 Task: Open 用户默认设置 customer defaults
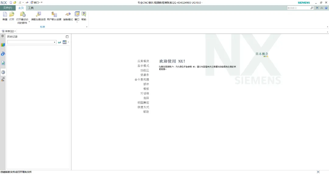pyautogui.click(x=54, y=16)
